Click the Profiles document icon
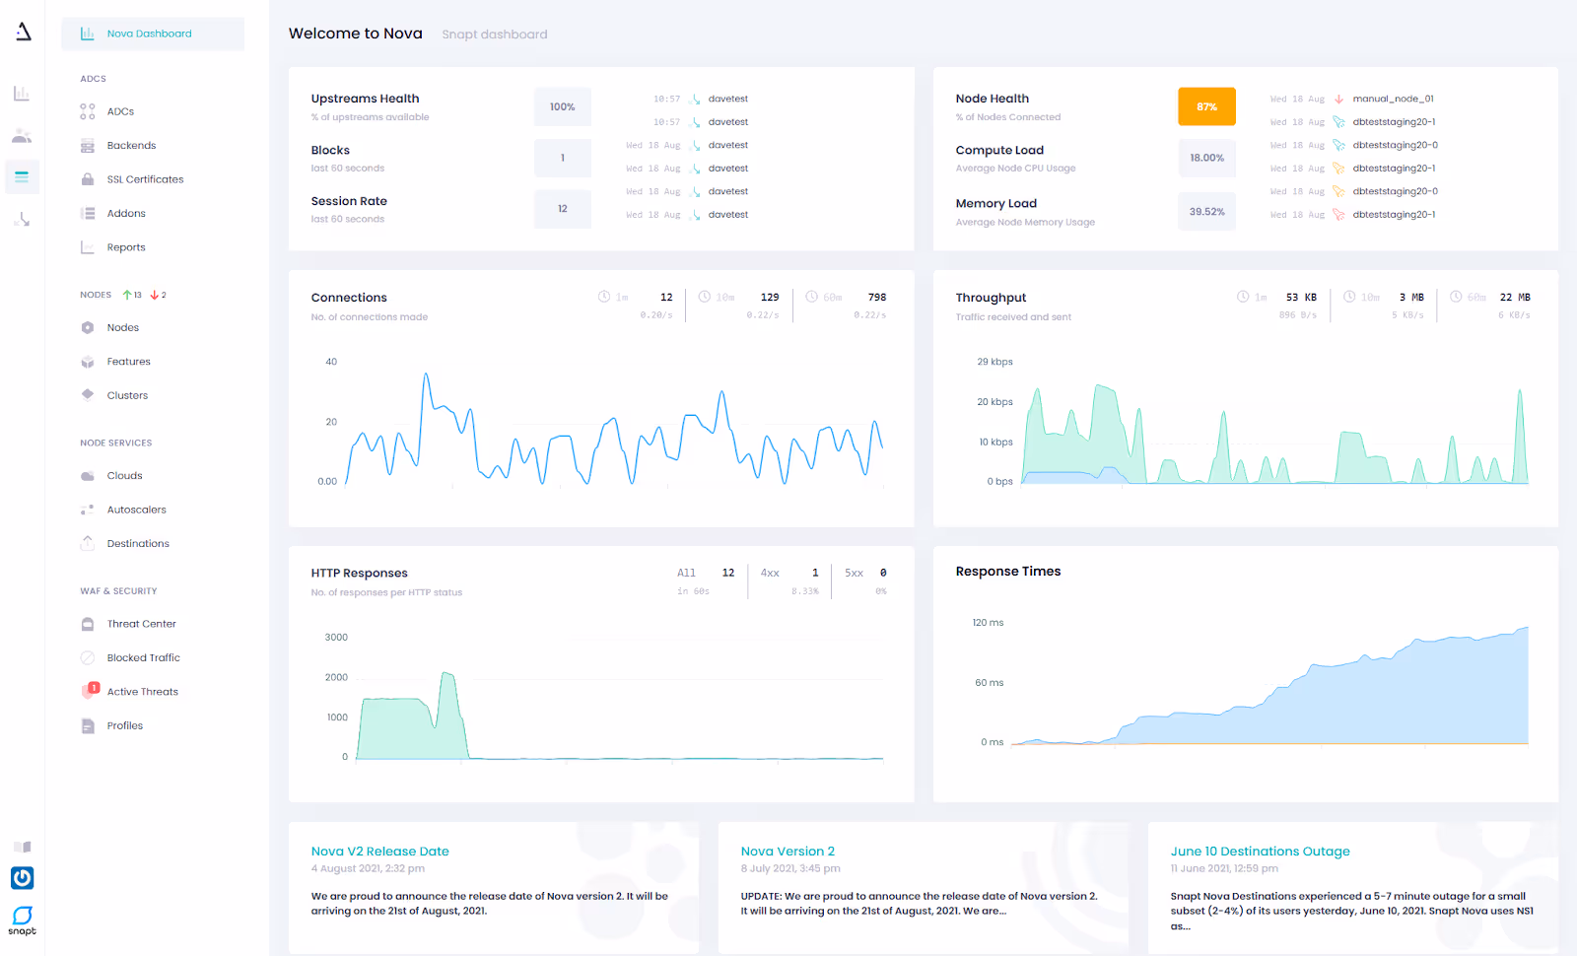Image resolution: width=1577 pixels, height=956 pixels. point(88,726)
